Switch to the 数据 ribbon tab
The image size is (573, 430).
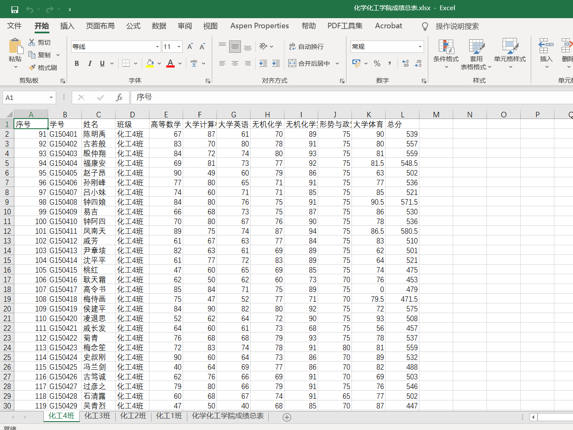coord(159,26)
